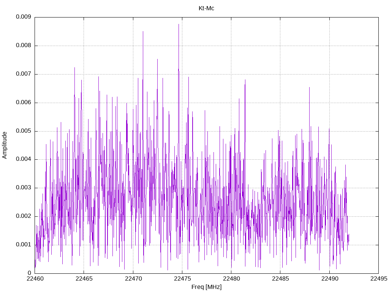Click y-axis tick label 0.004
The height and width of the screenshot is (292, 389).
pyautogui.click(x=24, y=159)
